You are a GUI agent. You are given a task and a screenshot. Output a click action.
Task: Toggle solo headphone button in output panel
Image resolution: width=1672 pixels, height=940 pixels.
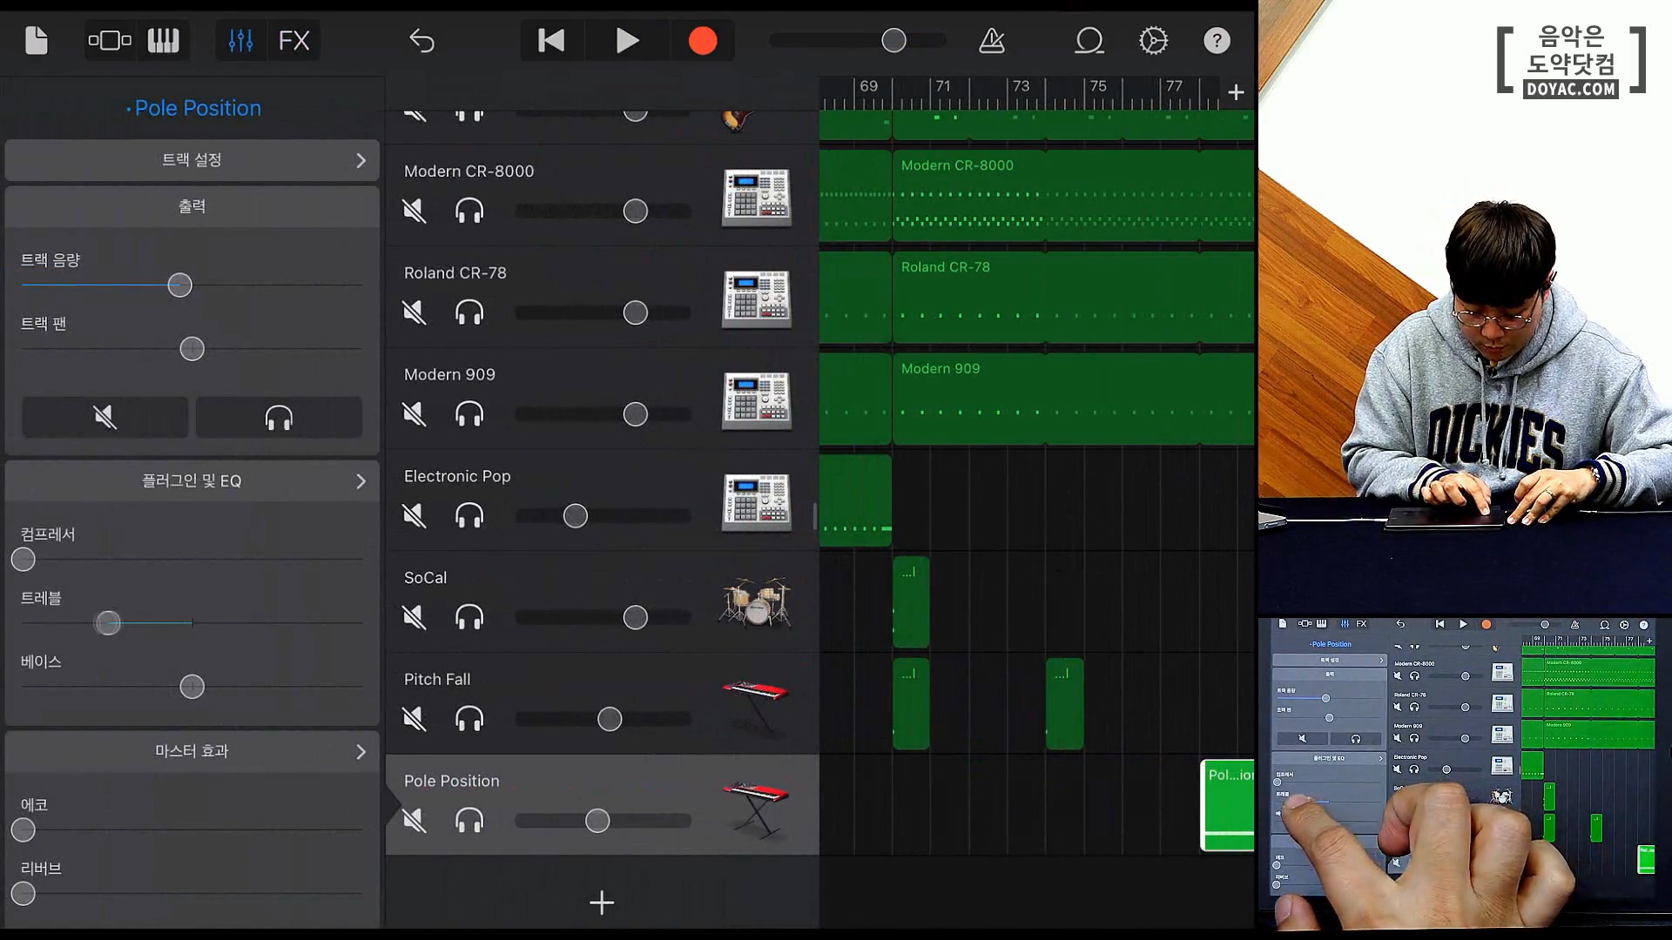click(279, 417)
